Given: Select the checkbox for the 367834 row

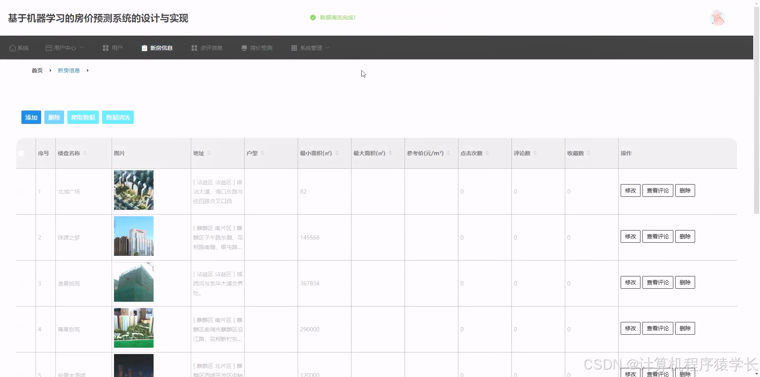Looking at the screenshot, I should click(21, 284).
